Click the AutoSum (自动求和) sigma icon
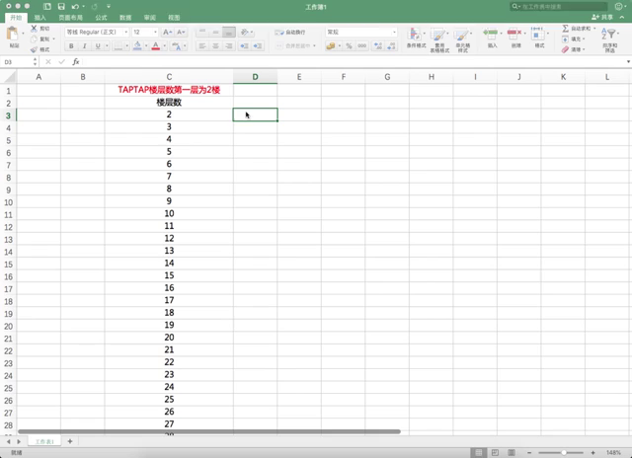The width and height of the screenshot is (632, 458). pyautogui.click(x=566, y=29)
